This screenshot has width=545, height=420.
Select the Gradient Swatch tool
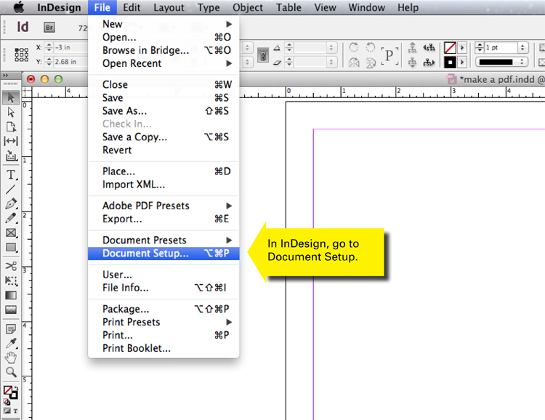[x=11, y=296]
